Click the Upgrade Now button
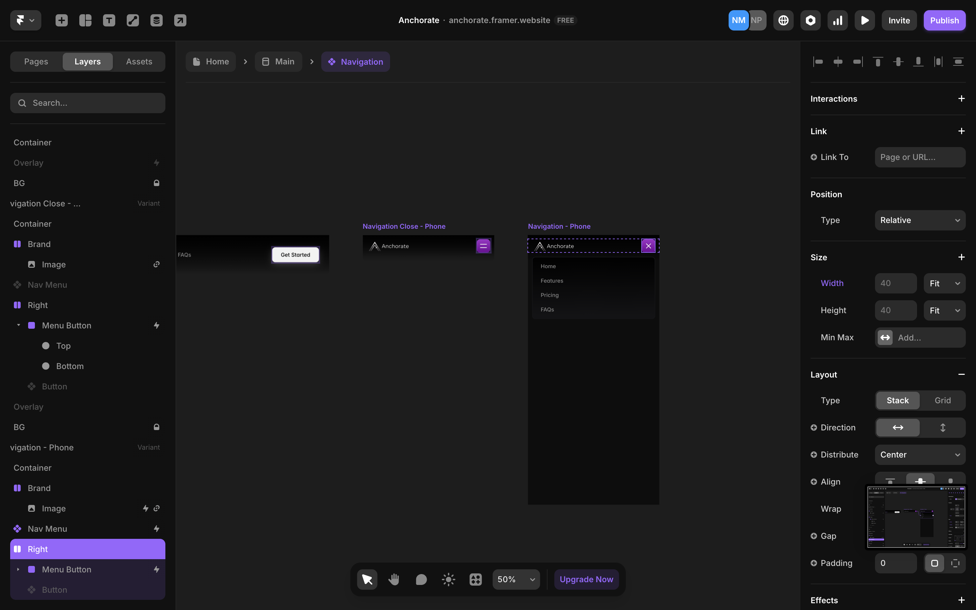 (x=586, y=579)
